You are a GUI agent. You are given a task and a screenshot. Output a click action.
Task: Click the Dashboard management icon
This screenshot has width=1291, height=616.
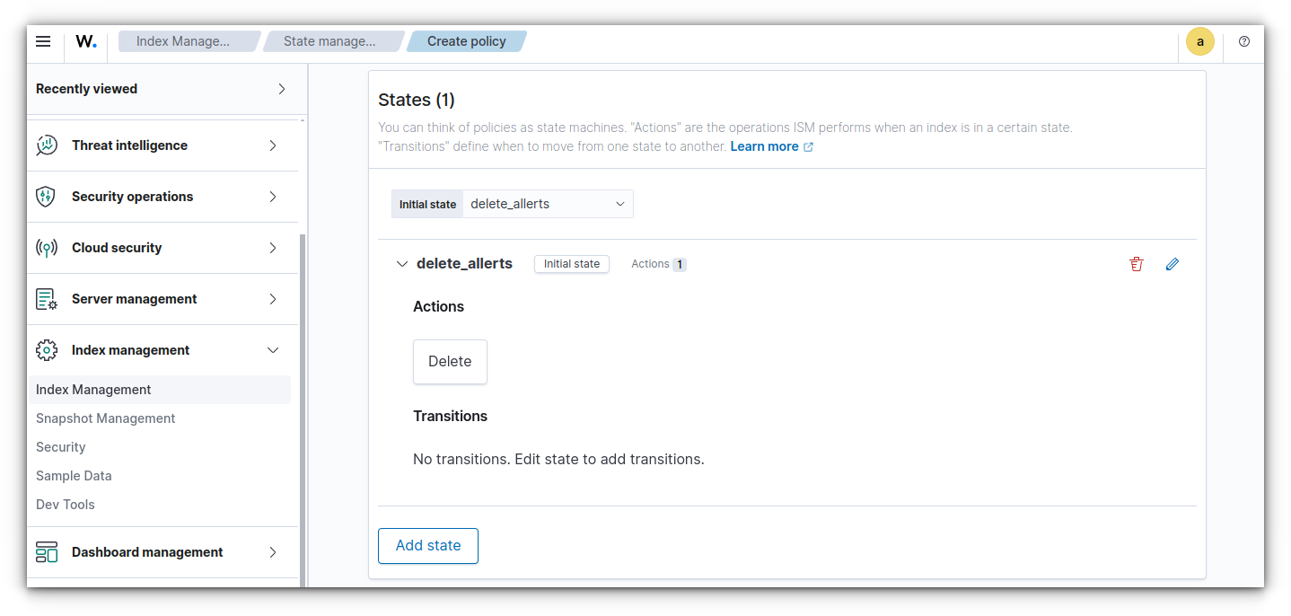[x=46, y=552]
